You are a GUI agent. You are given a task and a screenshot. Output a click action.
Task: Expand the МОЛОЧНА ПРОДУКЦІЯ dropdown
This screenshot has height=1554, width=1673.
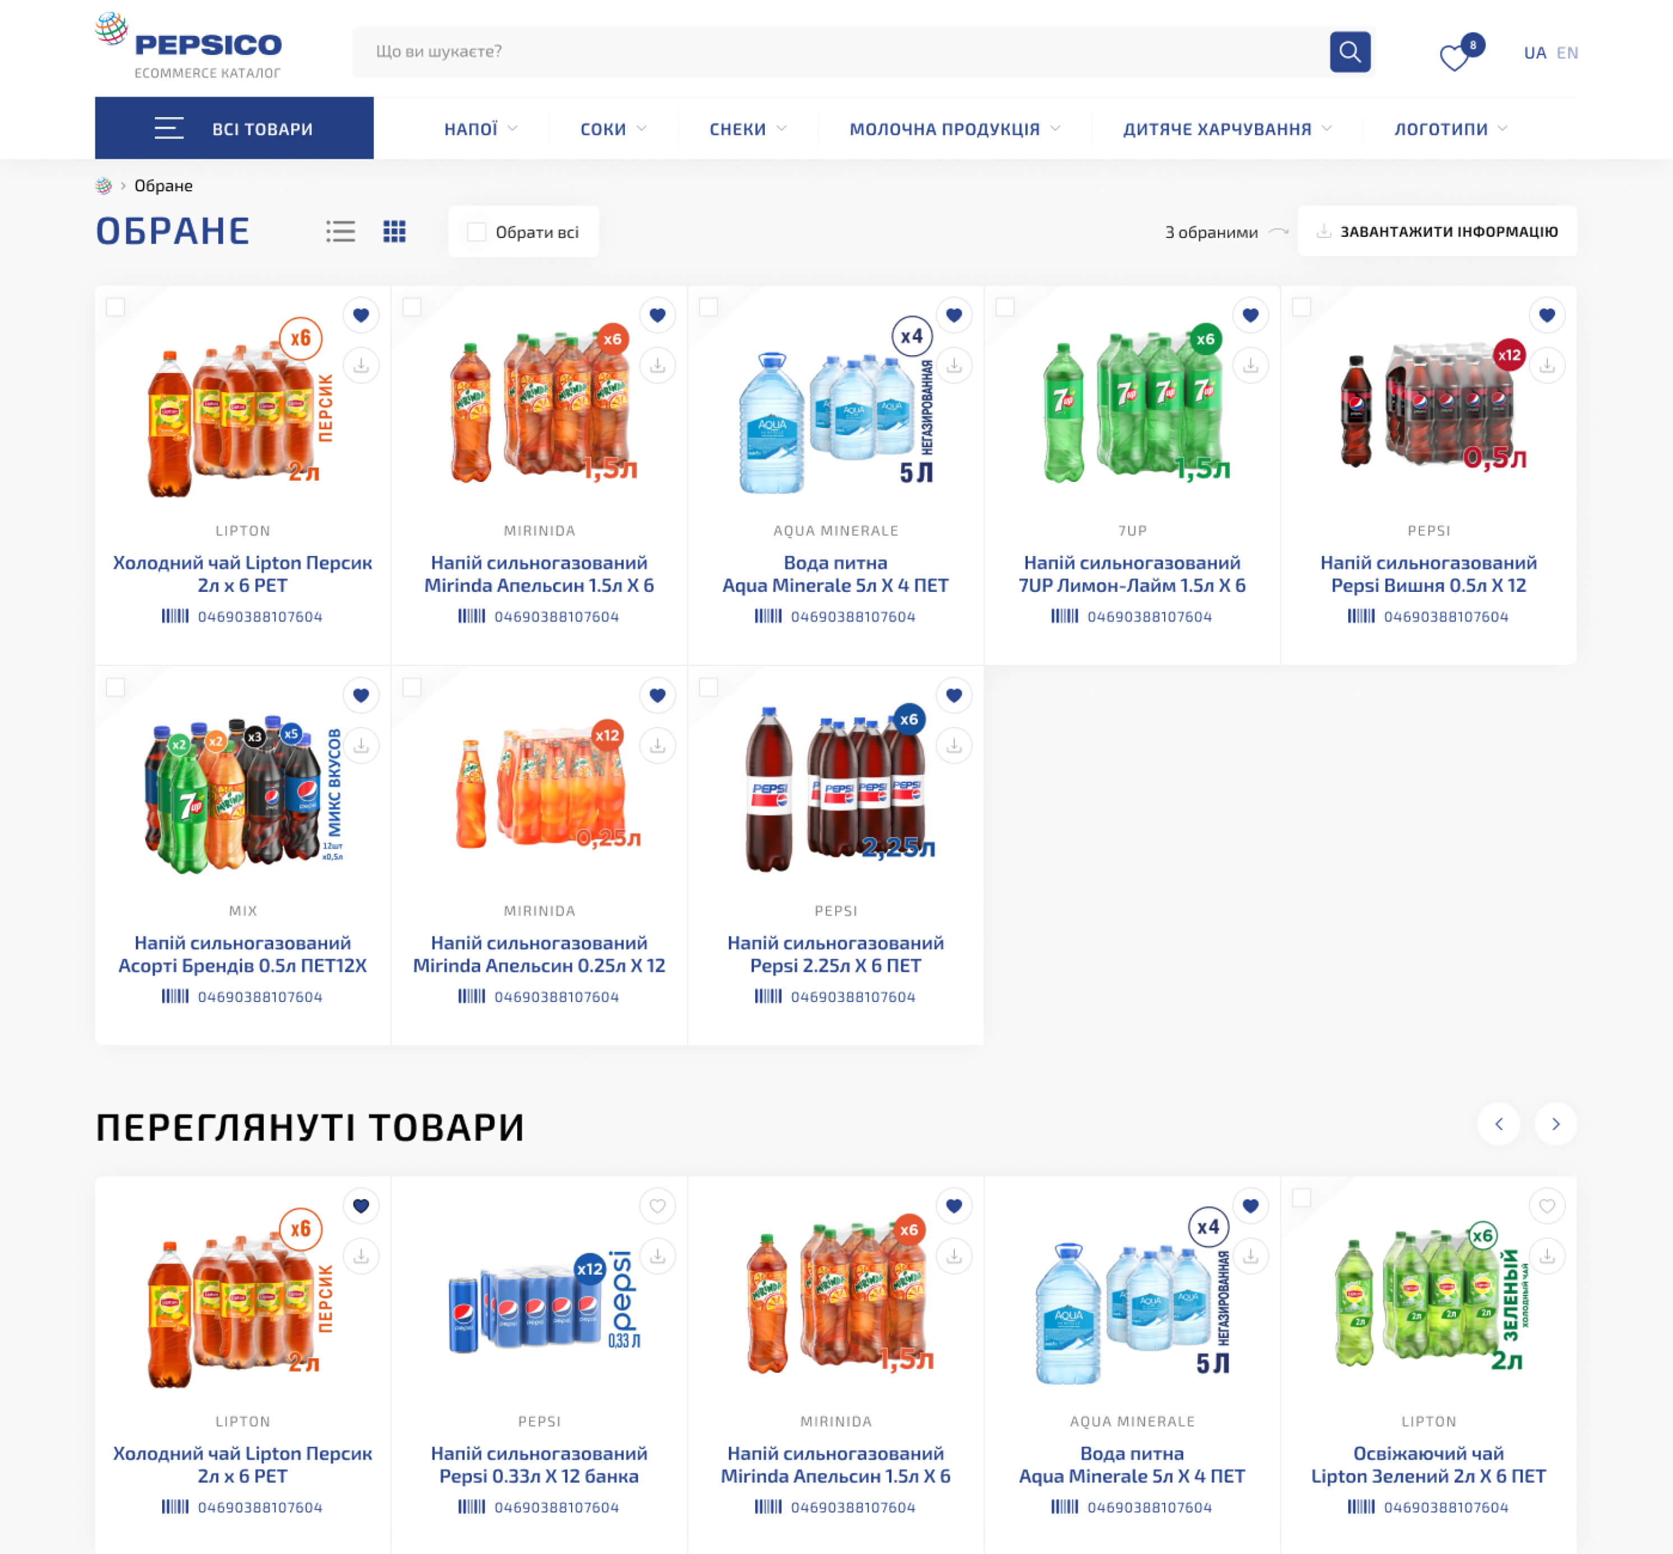pyautogui.click(x=954, y=128)
